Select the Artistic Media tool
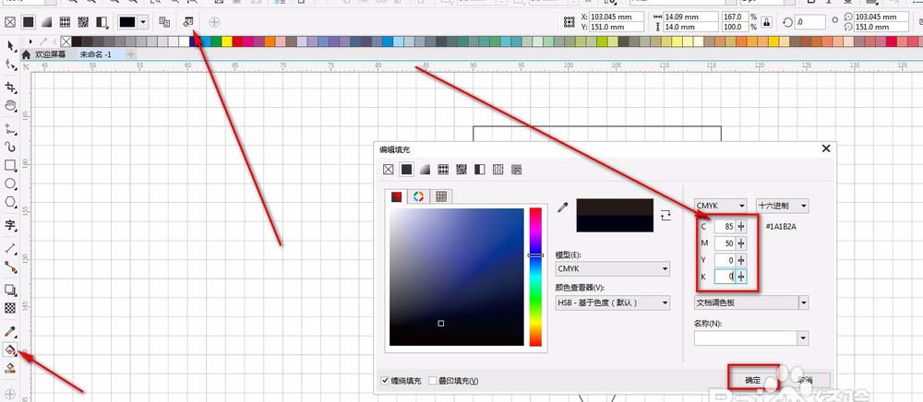Image resolution: width=923 pixels, height=402 pixels. [10, 147]
